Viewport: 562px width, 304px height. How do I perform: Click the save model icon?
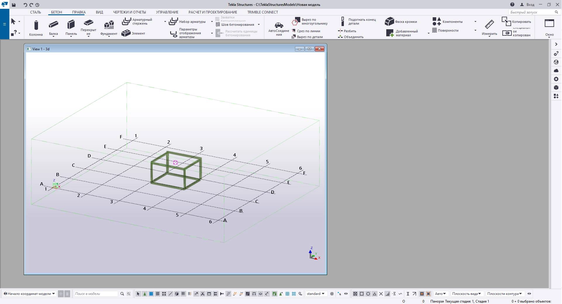tap(14, 5)
